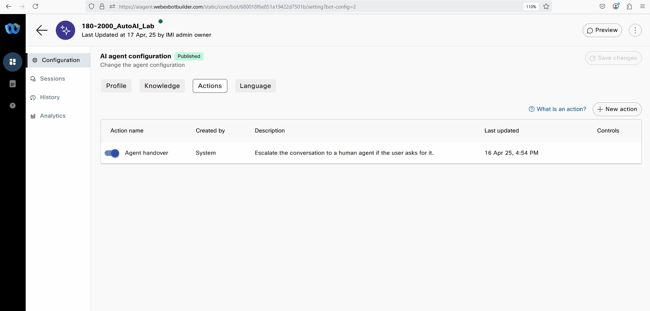The width and height of the screenshot is (650, 311).
Task: Open the three-dot more options menu
Action: coord(635,30)
